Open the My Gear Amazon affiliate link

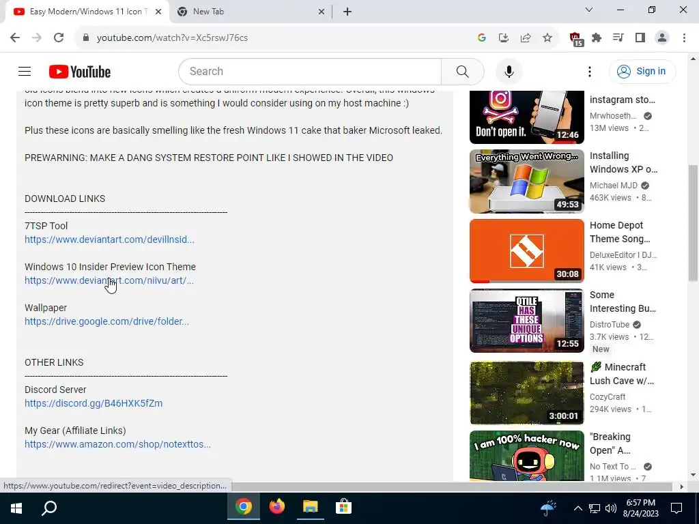pyautogui.click(x=117, y=444)
